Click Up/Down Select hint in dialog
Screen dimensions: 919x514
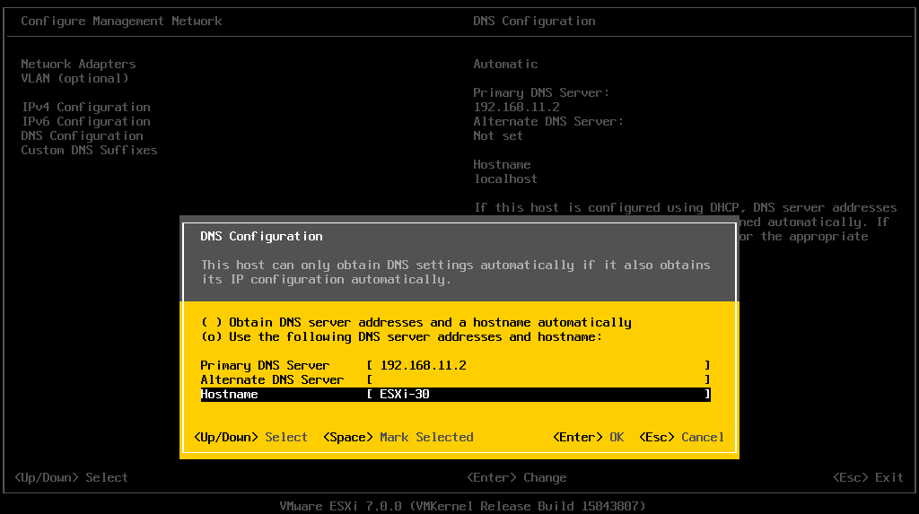[x=250, y=437]
